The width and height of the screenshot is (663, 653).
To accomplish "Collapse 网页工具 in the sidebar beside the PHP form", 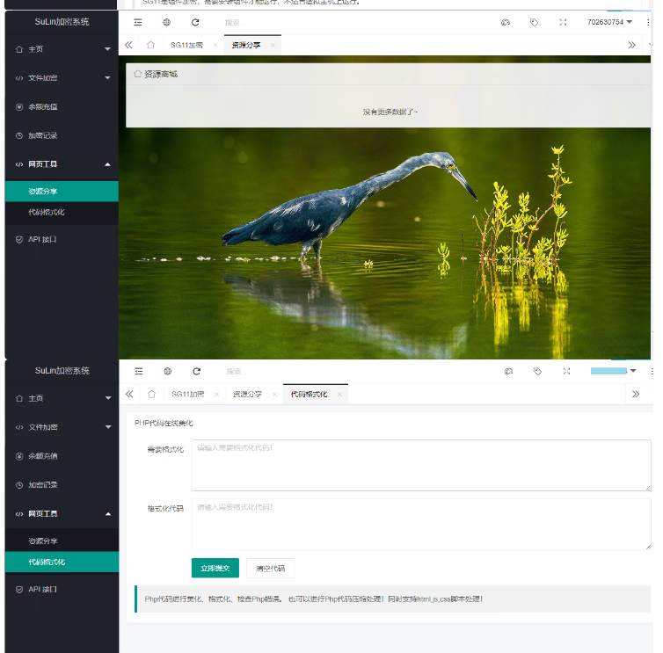I will [x=60, y=513].
